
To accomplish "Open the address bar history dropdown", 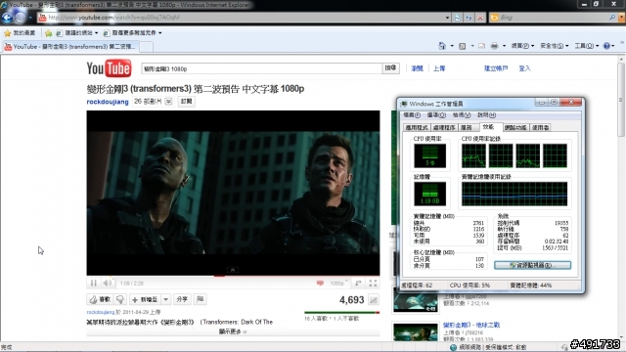I will pyautogui.click(x=447, y=18).
